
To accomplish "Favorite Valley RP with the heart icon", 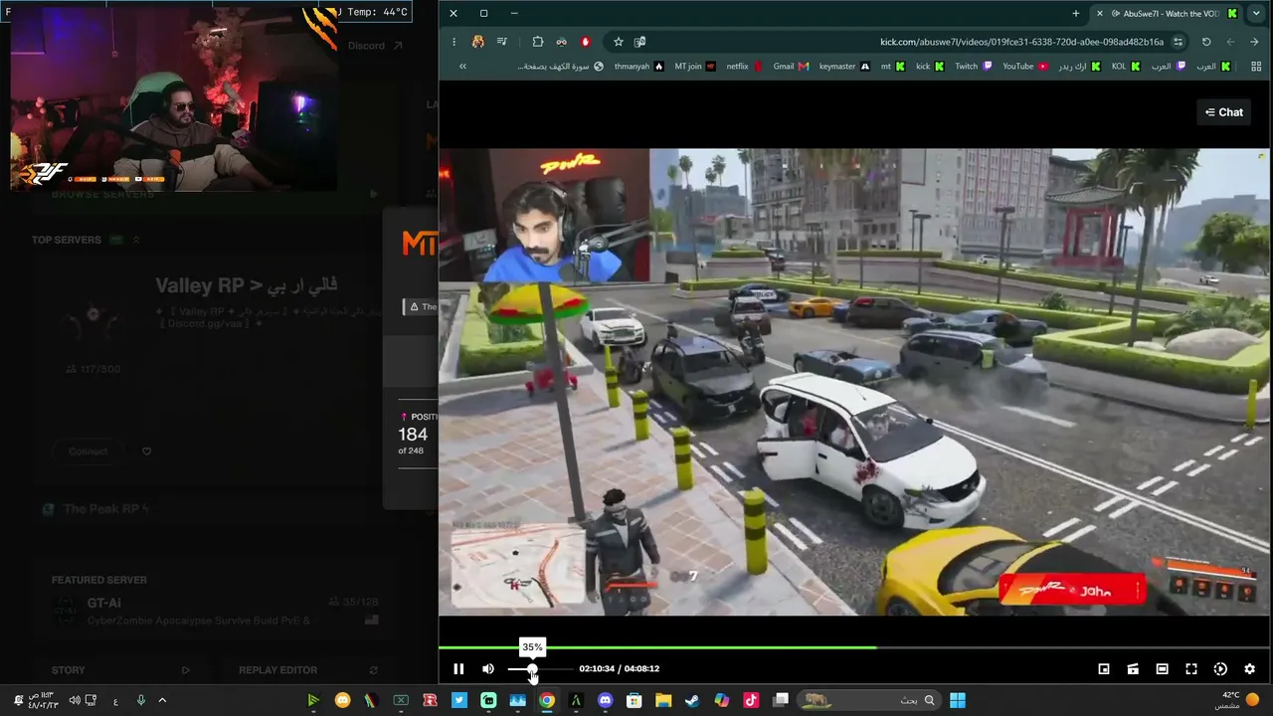I will click(x=146, y=451).
